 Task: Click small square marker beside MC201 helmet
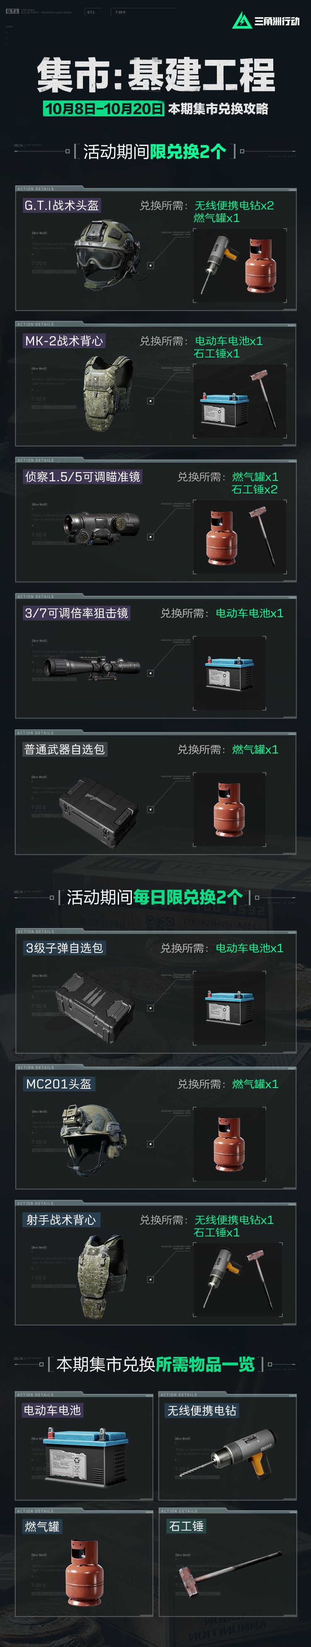click(151, 1144)
